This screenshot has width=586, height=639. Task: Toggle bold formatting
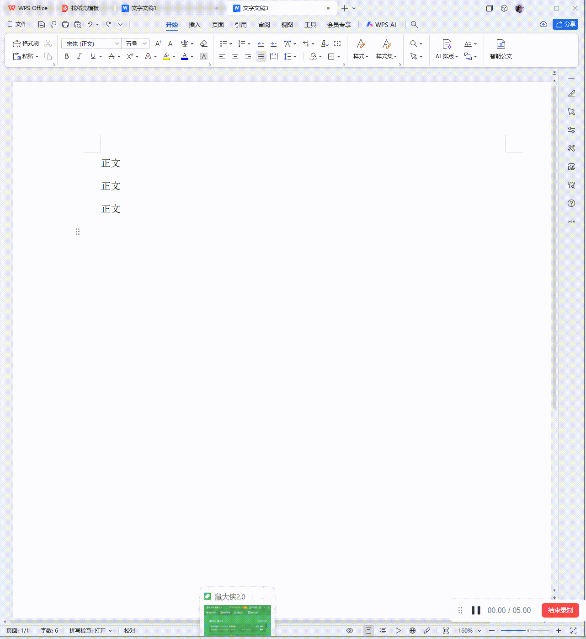coord(67,56)
